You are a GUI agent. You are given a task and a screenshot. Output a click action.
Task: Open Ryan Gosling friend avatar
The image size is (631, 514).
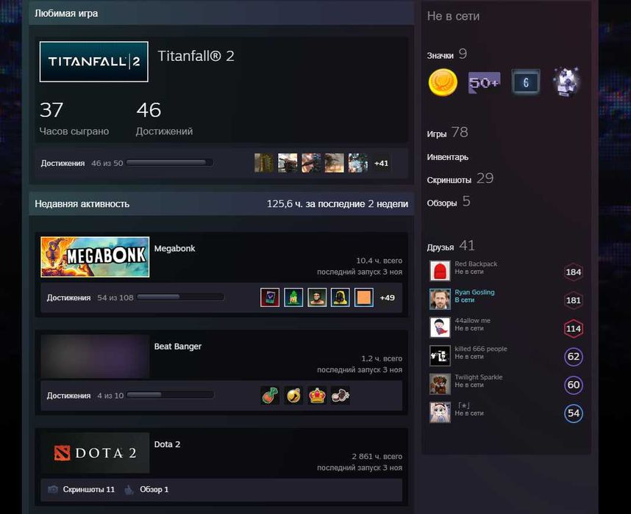pos(440,299)
